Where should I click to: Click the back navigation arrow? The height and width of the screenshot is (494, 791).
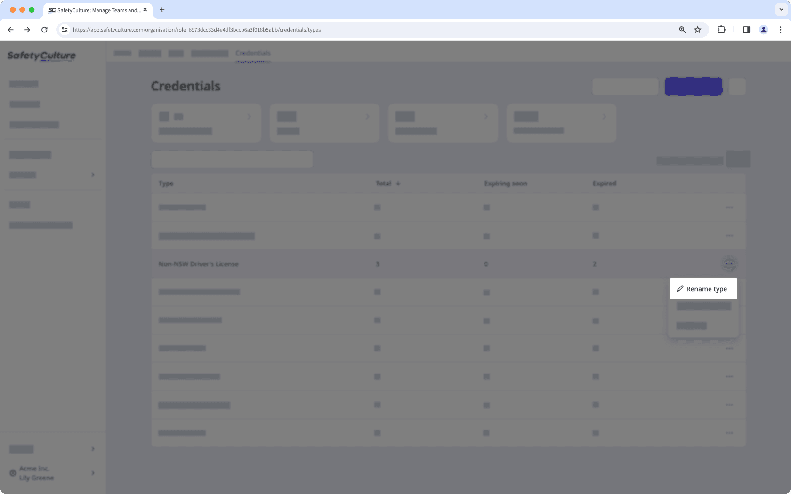click(10, 29)
